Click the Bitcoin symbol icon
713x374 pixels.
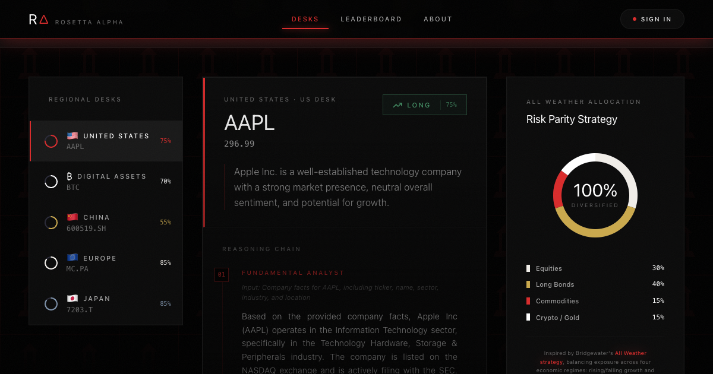point(70,176)
